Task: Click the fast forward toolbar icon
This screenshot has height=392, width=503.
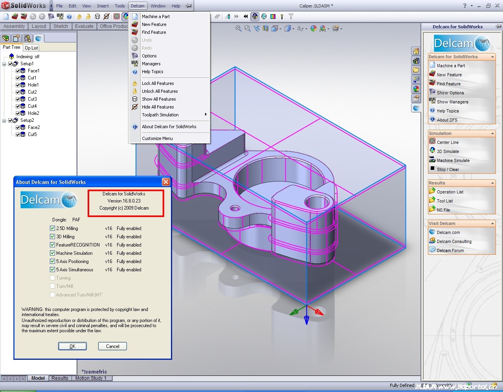Action: coord(236,17)
